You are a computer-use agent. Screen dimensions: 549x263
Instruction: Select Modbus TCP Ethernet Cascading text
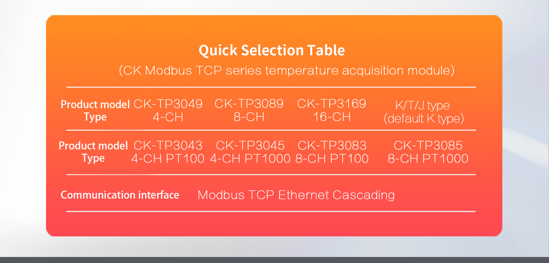click(296, 195)
